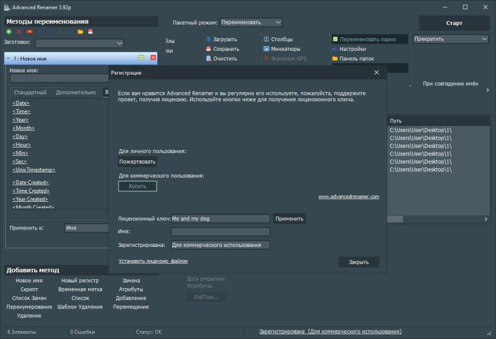Insert the <Year> tag
The image size is (496, 339).
click(20, 120)
